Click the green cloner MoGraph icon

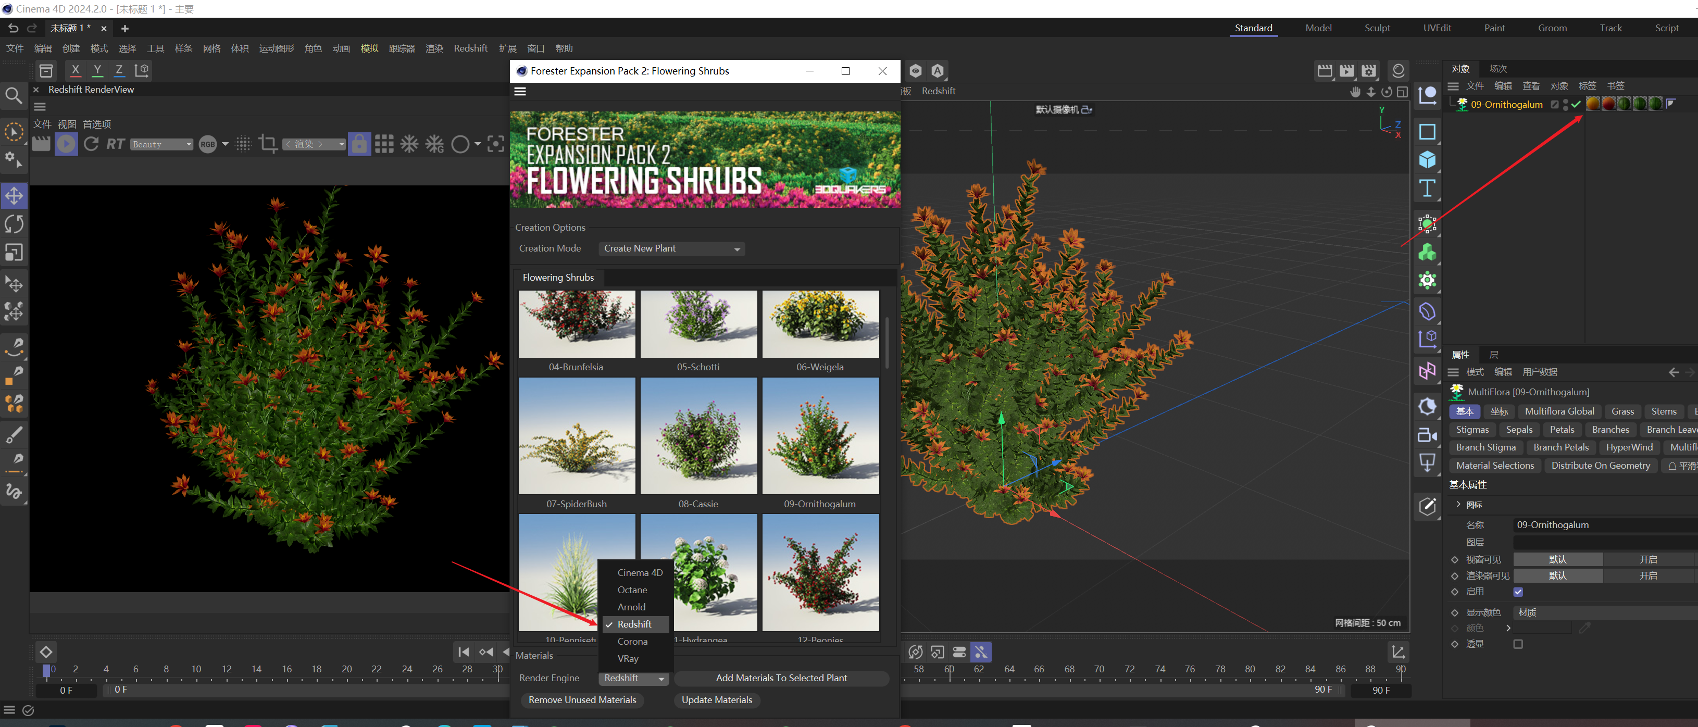[x=1427, y=253]
